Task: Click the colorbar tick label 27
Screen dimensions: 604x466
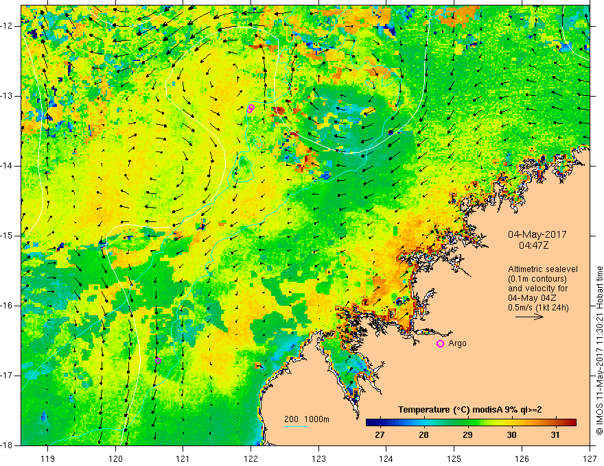Action: click(380, 435)
